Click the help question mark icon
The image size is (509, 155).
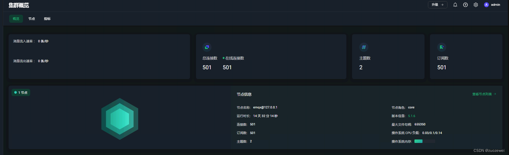point(465,5)
